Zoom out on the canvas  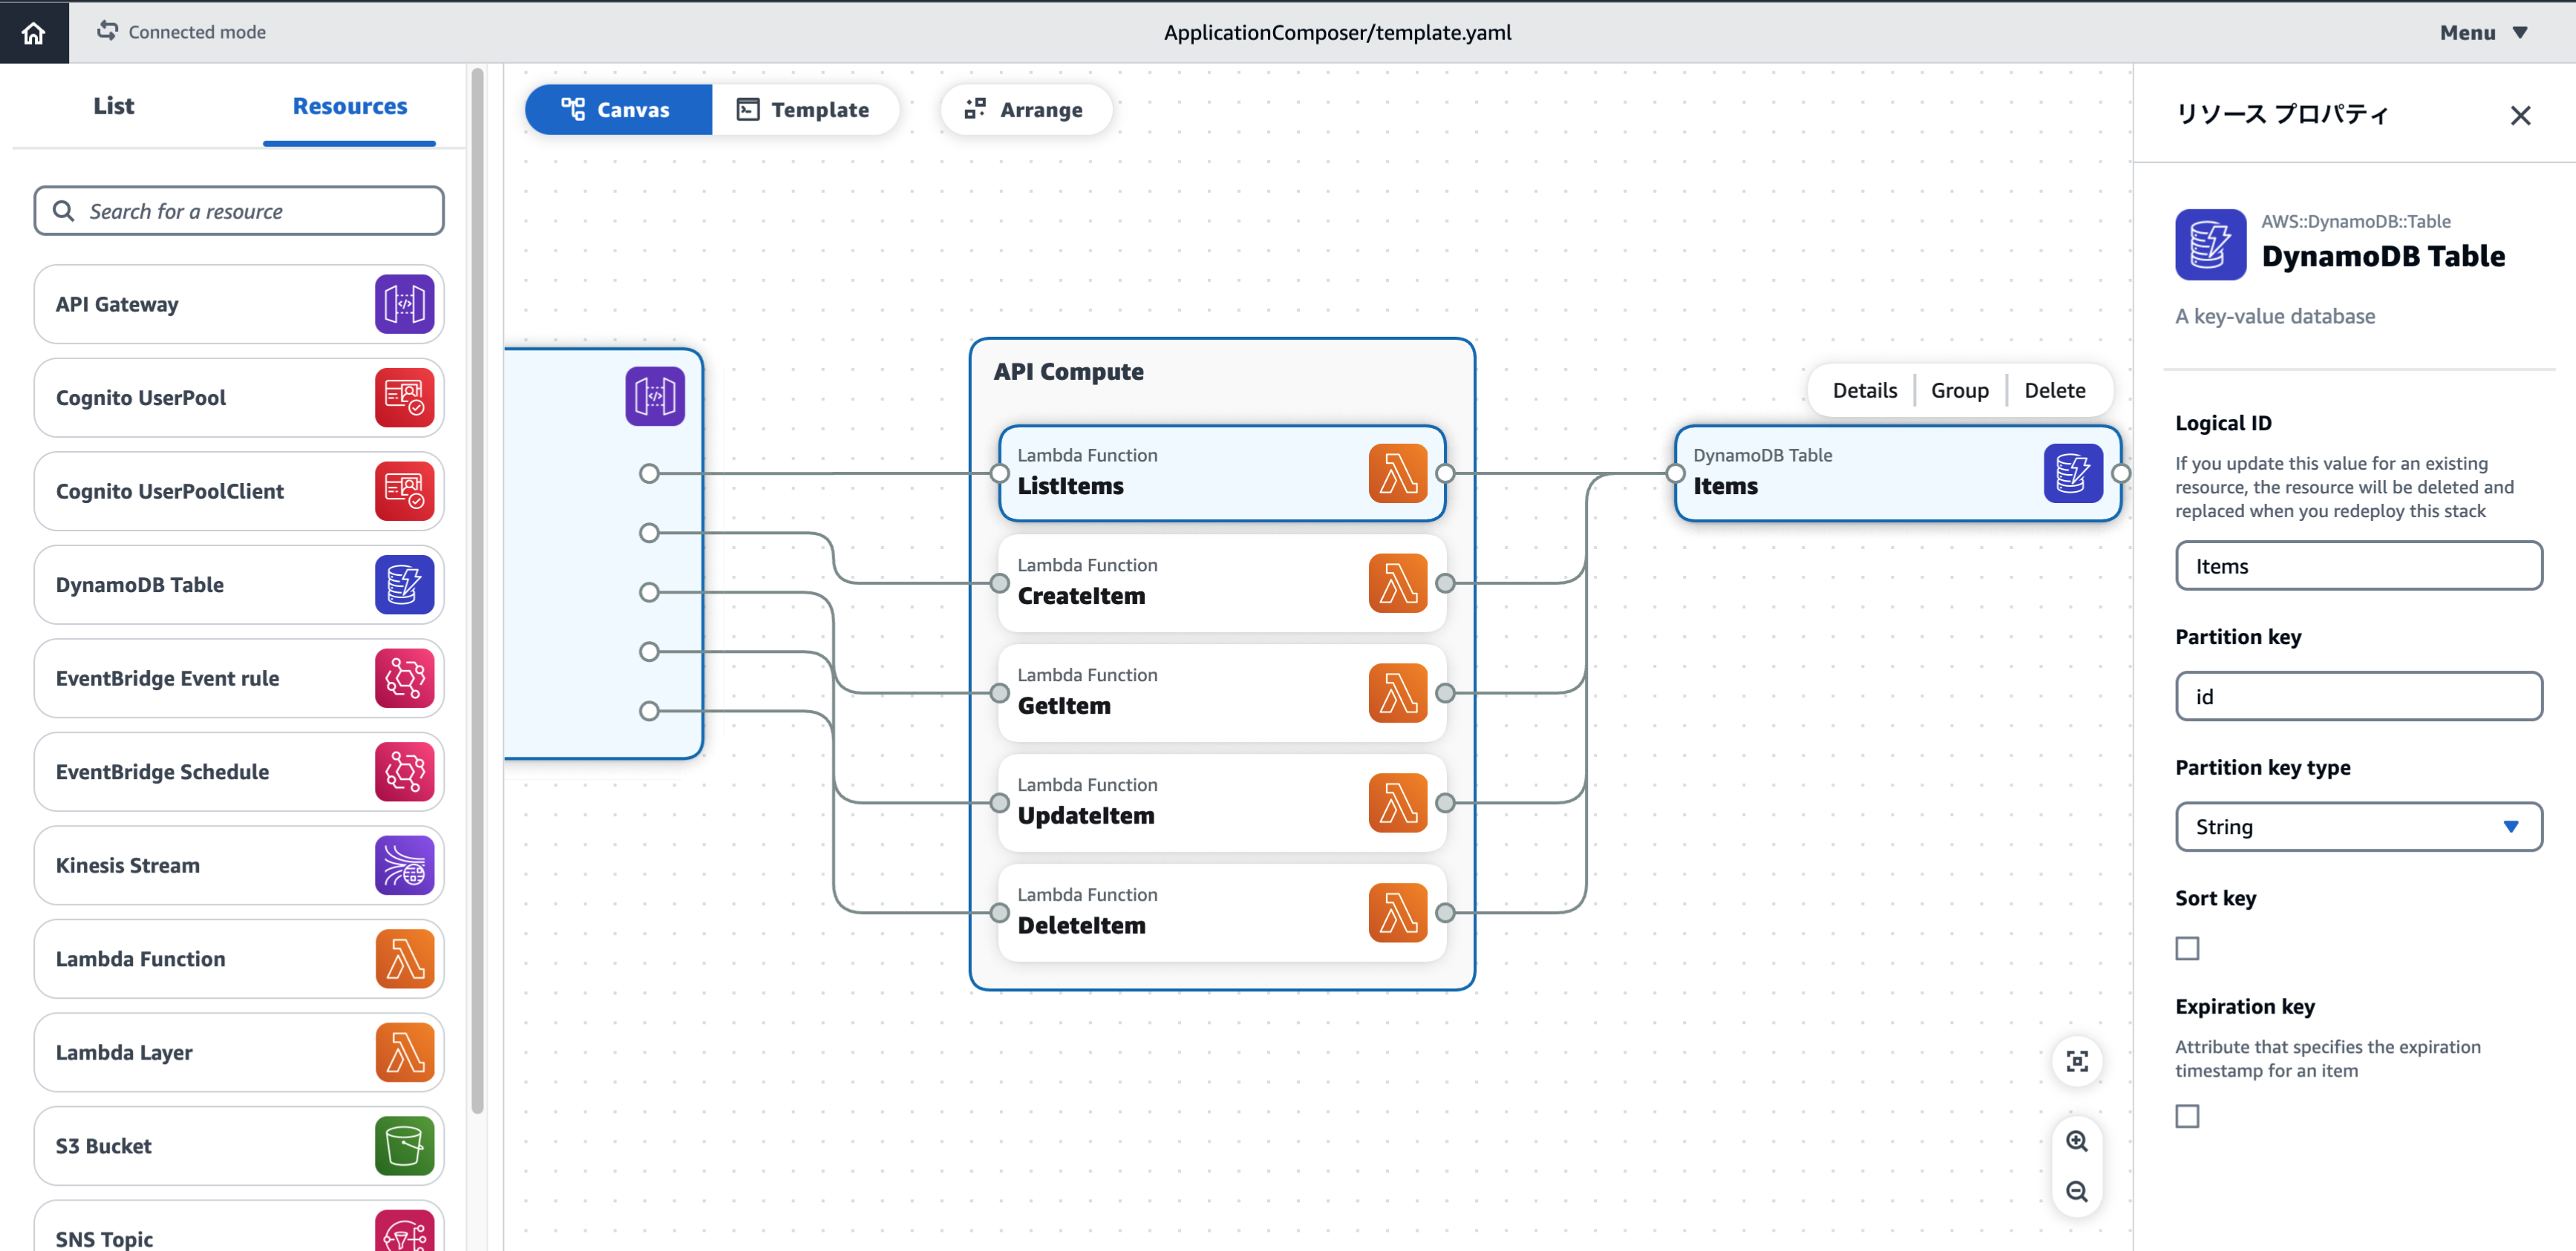(2077, 1191)
